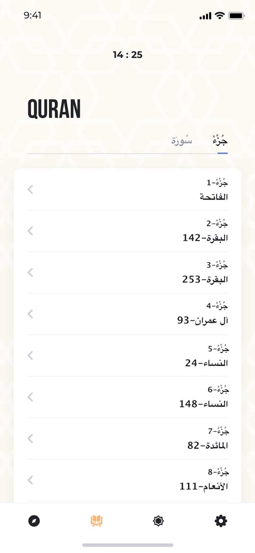Open جُزْء-3 using its left chevron
255x553 pixels.
30,272
